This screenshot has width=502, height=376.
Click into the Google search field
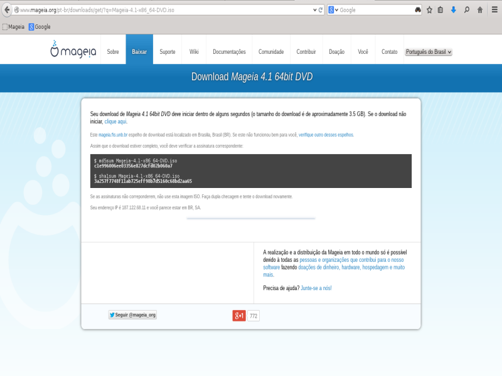point(376,10)
